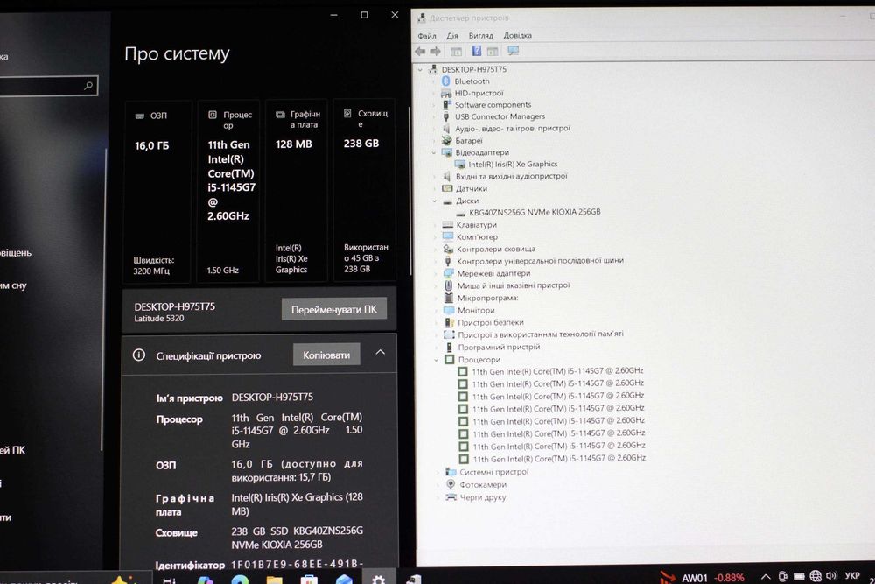Switch the УКР input language indicator

(x=851, y=576)
